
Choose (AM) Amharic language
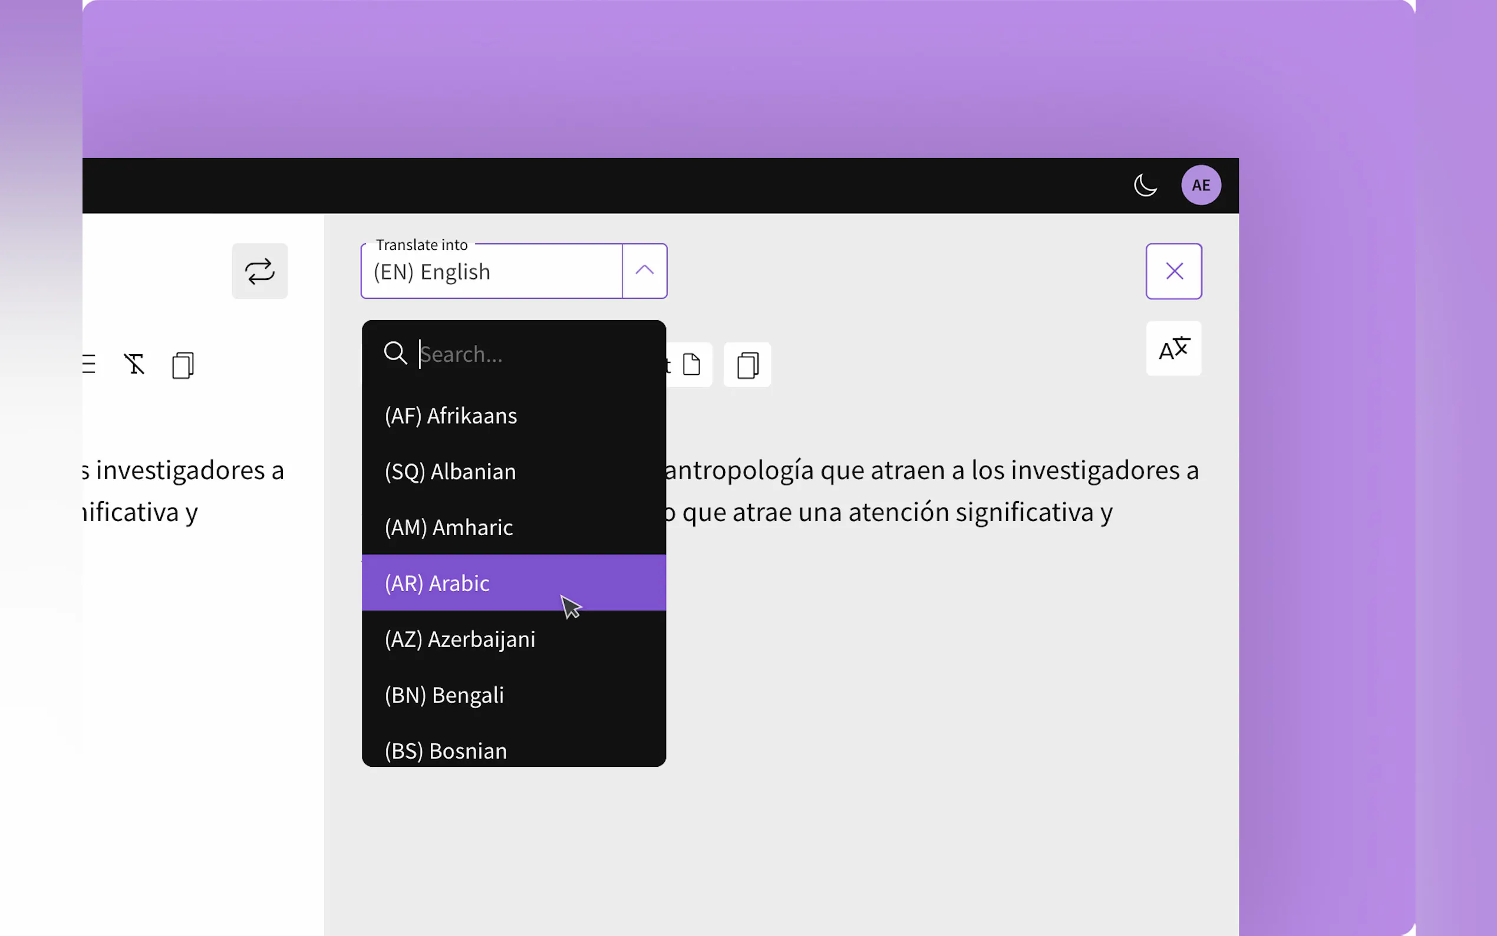(514, 528)
